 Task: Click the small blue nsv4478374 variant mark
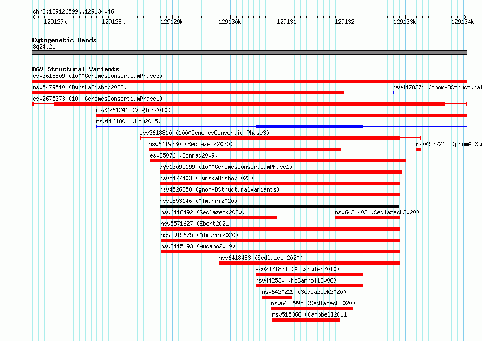(393, 93)
